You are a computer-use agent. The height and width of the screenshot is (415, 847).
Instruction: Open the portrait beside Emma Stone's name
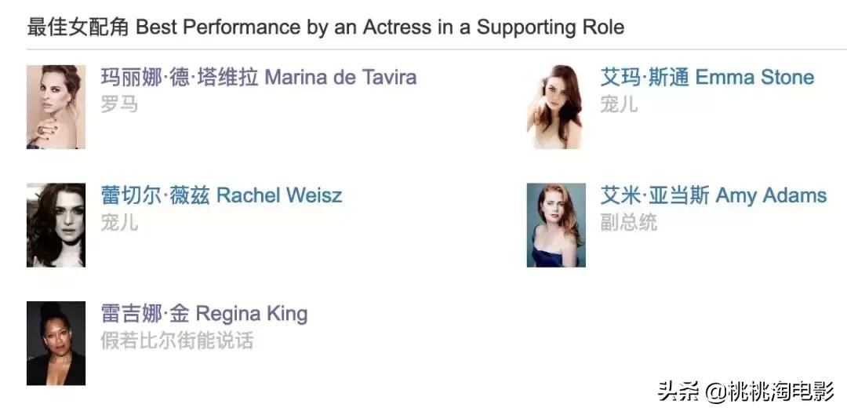pos(556,107)
